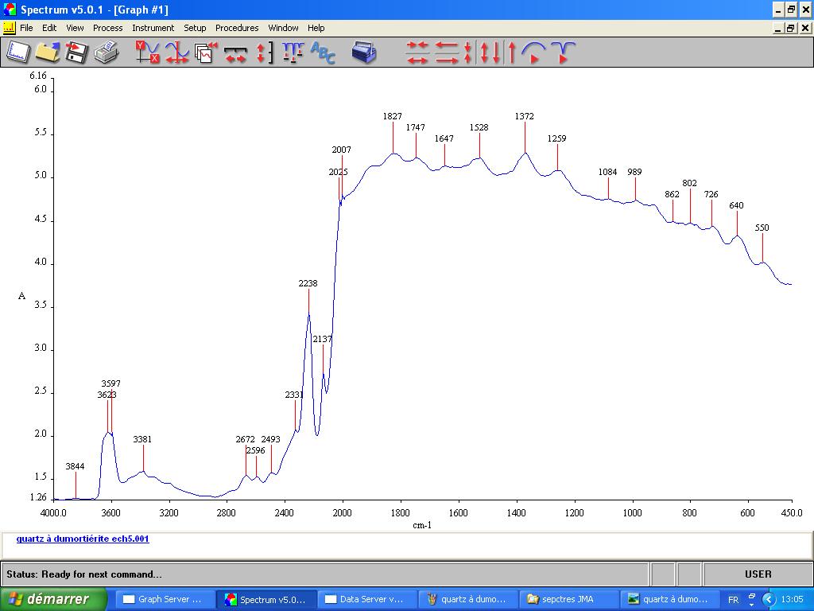The height and width of the screenshot is (611, 814).
Task: Open the Instrument menu
Action: point(153,28)
